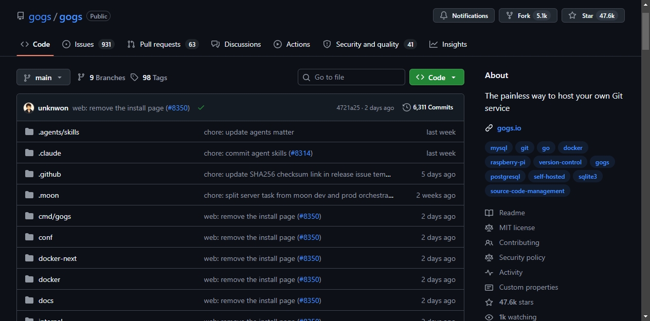Select the git topic tag

(525, 147)
